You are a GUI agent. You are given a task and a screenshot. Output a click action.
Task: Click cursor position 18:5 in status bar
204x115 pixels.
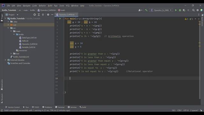(173, 111)
